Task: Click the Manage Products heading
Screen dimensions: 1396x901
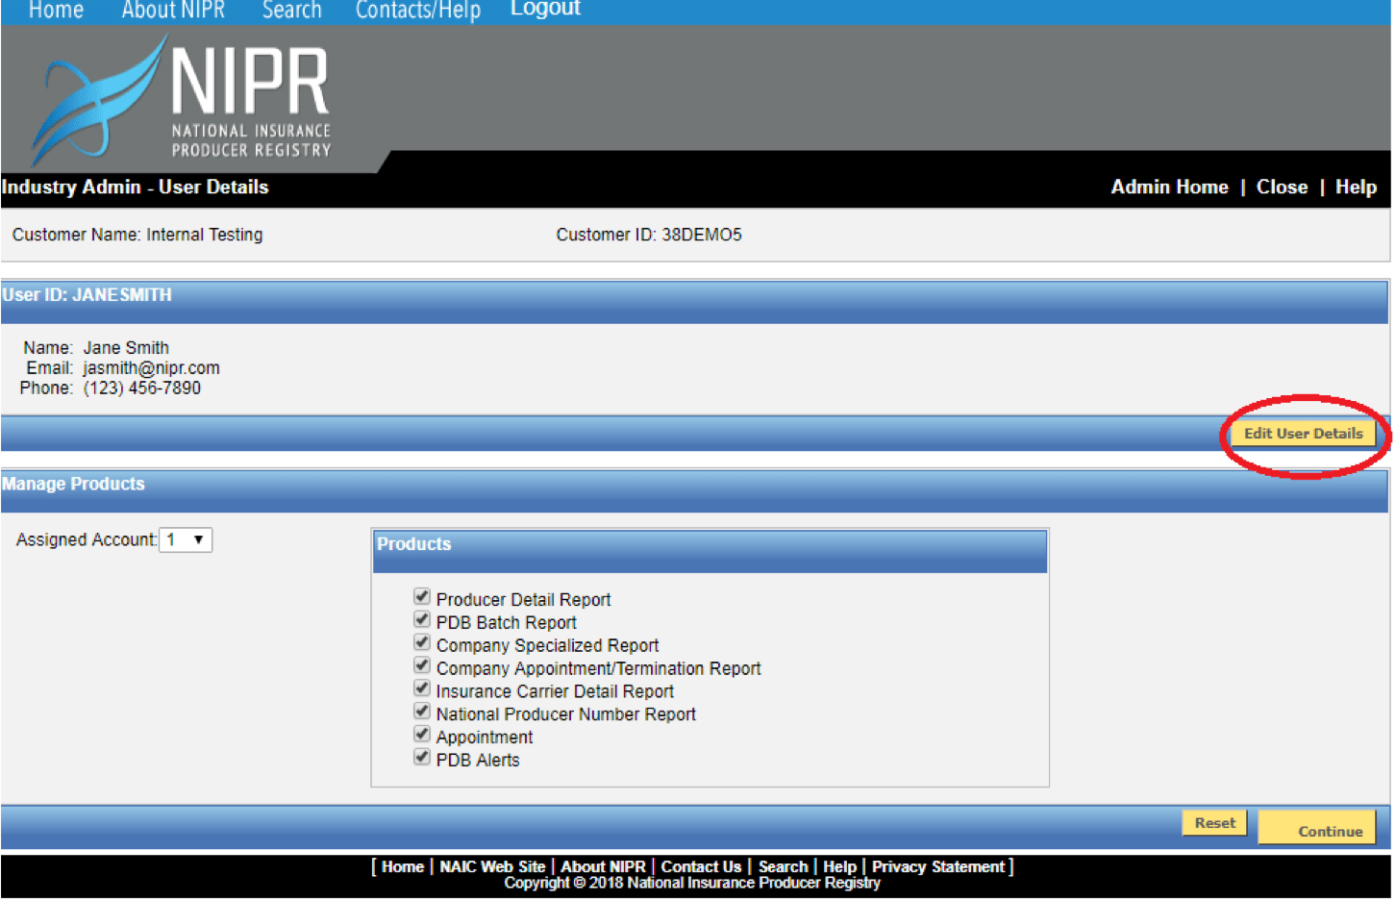Action: click(x=73, y=485)
